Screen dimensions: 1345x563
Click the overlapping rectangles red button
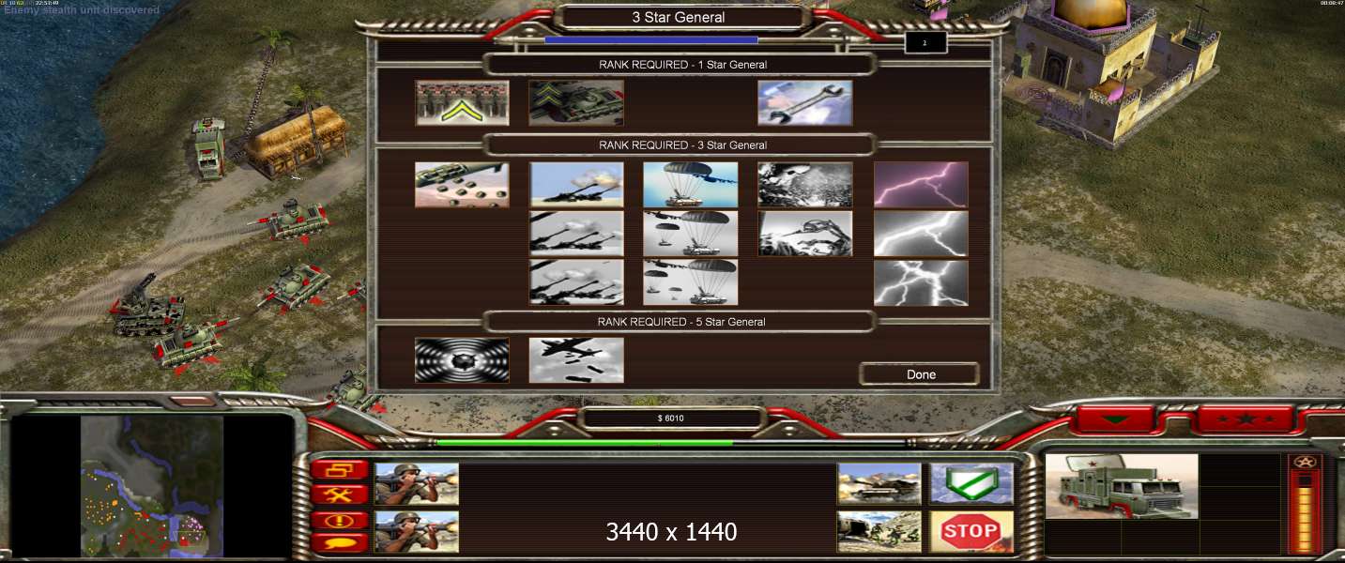(x=339, y=470)
